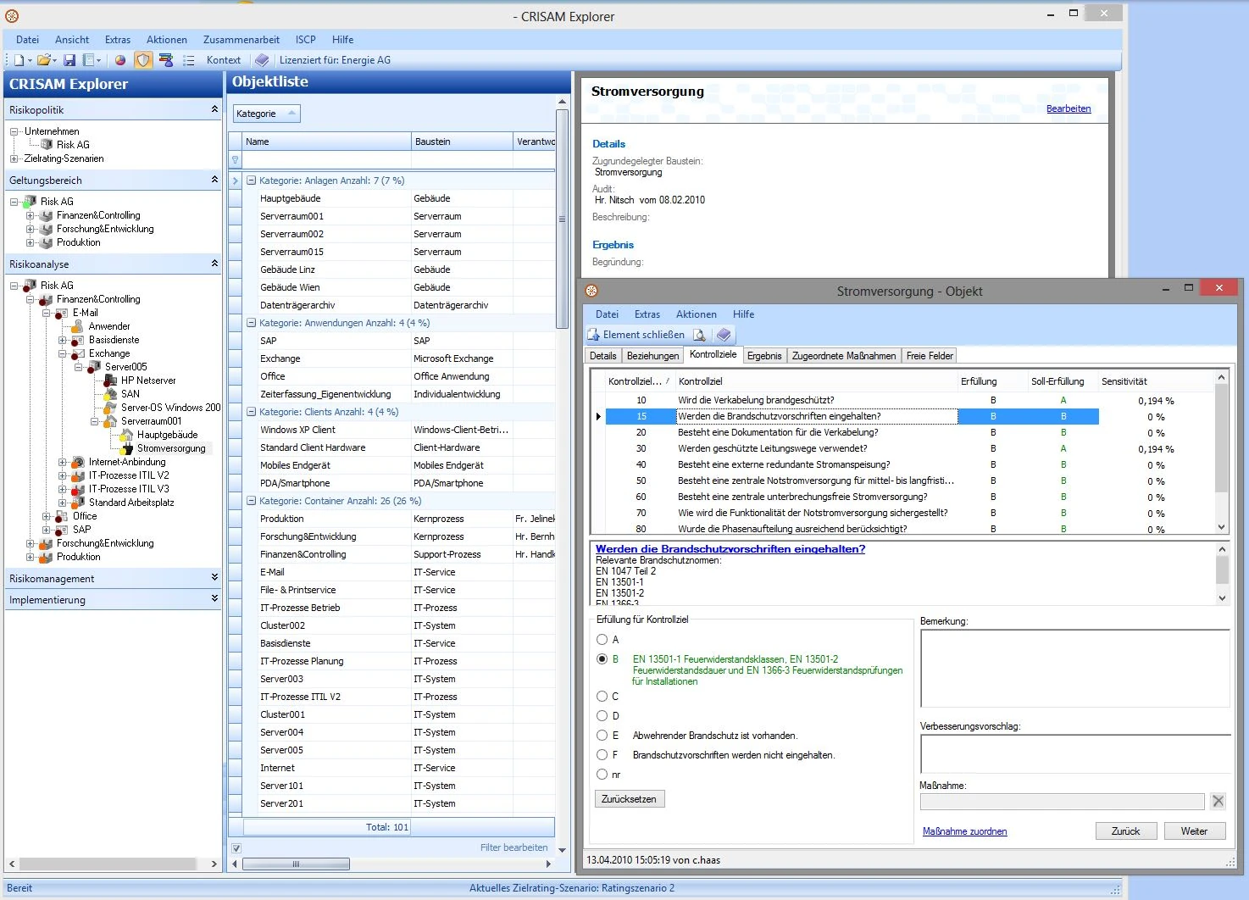The height and width of the screenshot is (900, 1249).
Task: Toggle the shield icon in main toolbar
Action: (x=143, y=60)
